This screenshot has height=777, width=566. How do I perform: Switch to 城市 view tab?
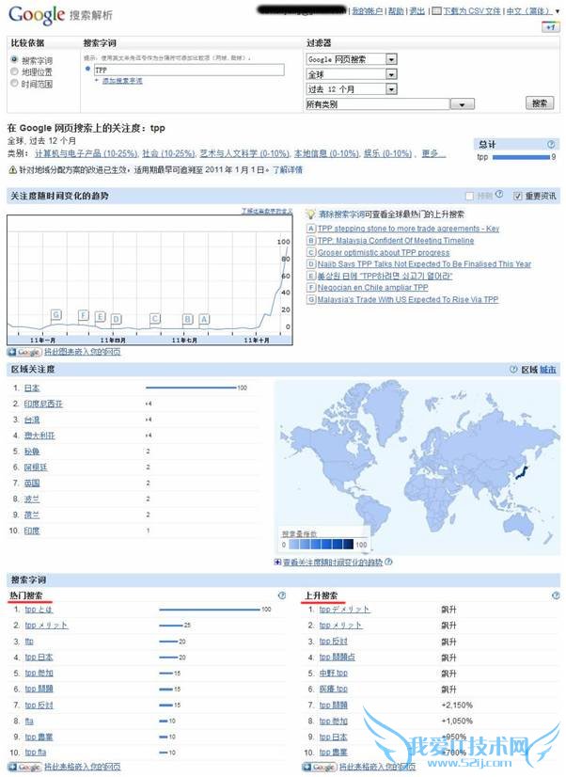pyautogui.click(x=548, y=370)
